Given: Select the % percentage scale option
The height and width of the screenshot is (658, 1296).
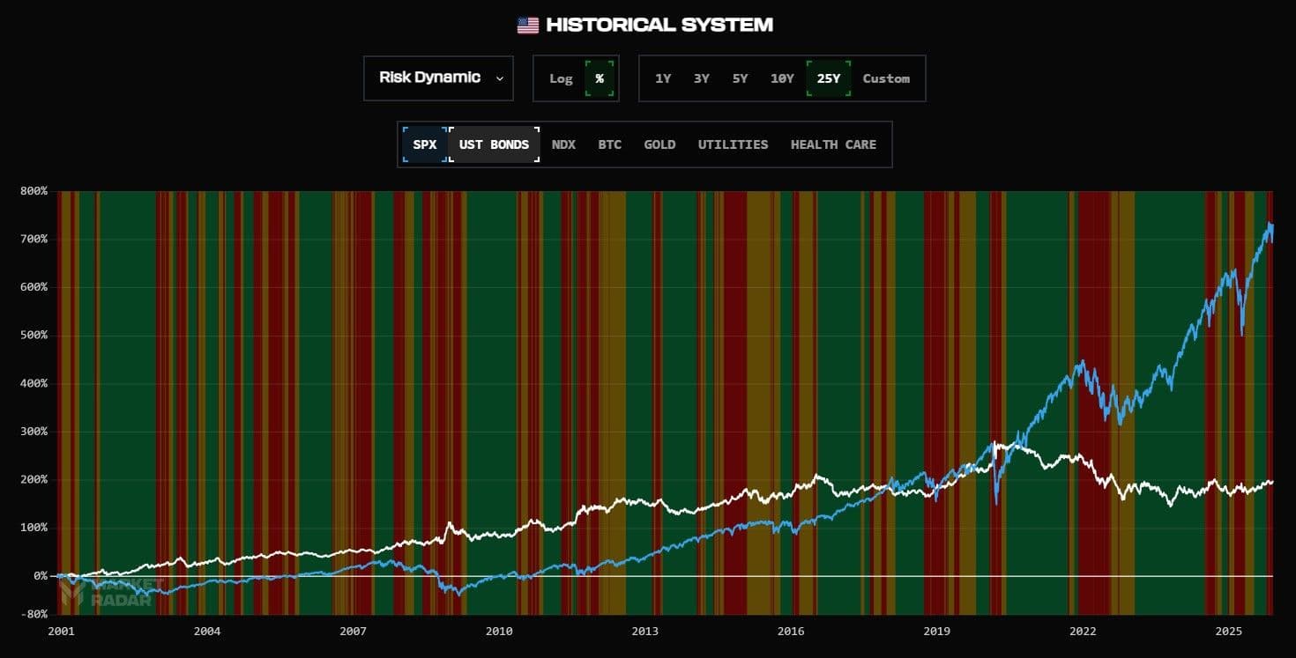Looking at the screenshot, I should [600, 78].
